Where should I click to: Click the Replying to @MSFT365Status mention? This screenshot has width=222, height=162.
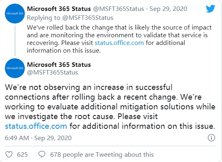click(x=88, y=18)
